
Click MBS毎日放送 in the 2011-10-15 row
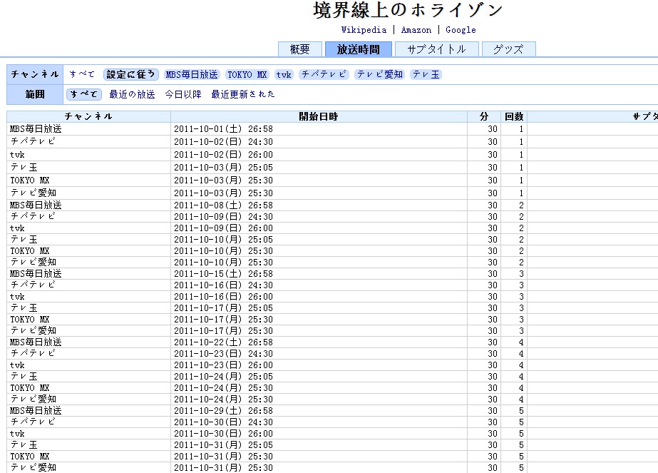click(36, 273)
